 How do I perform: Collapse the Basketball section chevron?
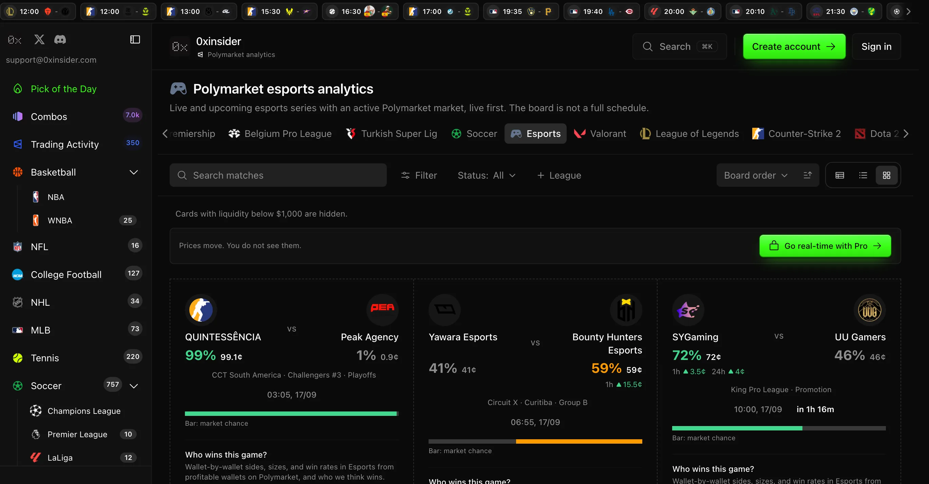134,172
